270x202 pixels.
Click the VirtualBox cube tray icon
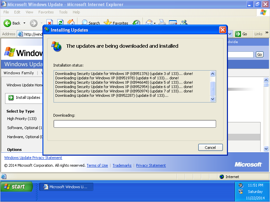[x=241, y=191]
